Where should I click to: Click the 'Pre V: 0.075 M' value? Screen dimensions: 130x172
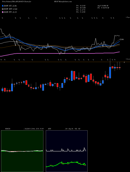[x=103, y=8]
